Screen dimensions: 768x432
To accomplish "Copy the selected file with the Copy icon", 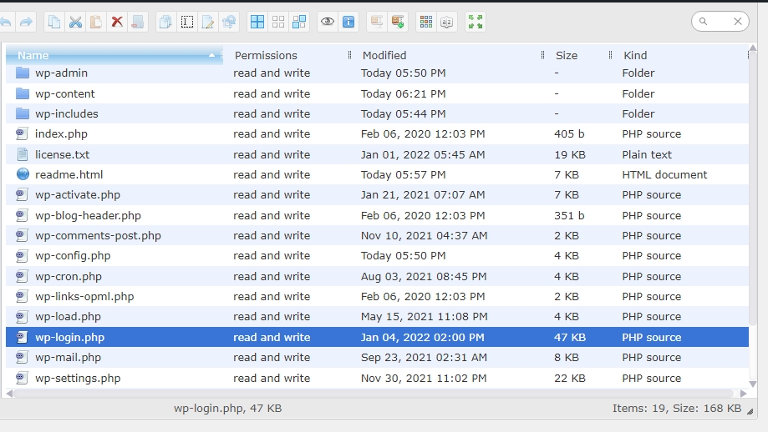I will click(54, 22).
